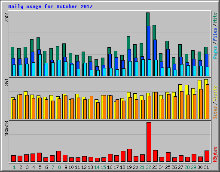This screenshot has width=220, height=172.
Task: Click day label '19' on the x-axis
Action: [129, 167]
